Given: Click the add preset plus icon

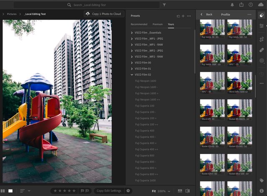Looking at the screenshot, I should [183, 16].
